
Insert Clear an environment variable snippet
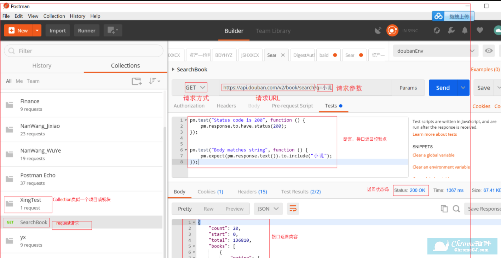coord(441,167)
